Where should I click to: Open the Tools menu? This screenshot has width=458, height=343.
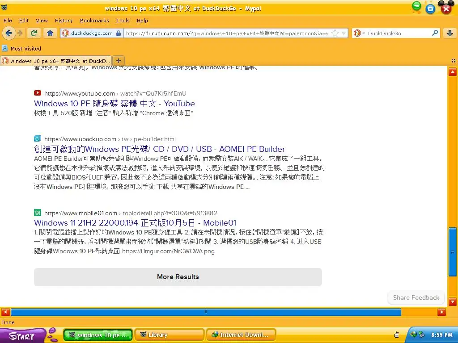123,21
